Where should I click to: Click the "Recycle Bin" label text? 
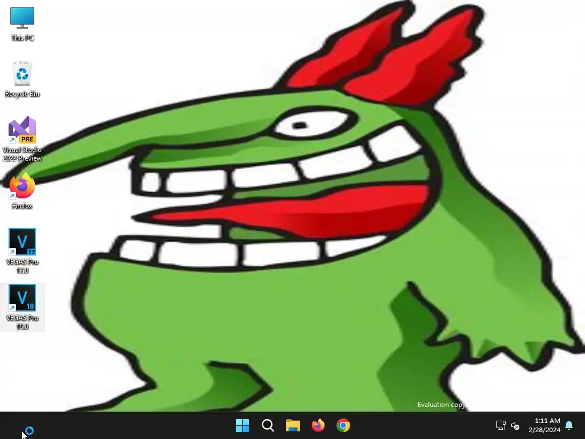pos(22,94)
